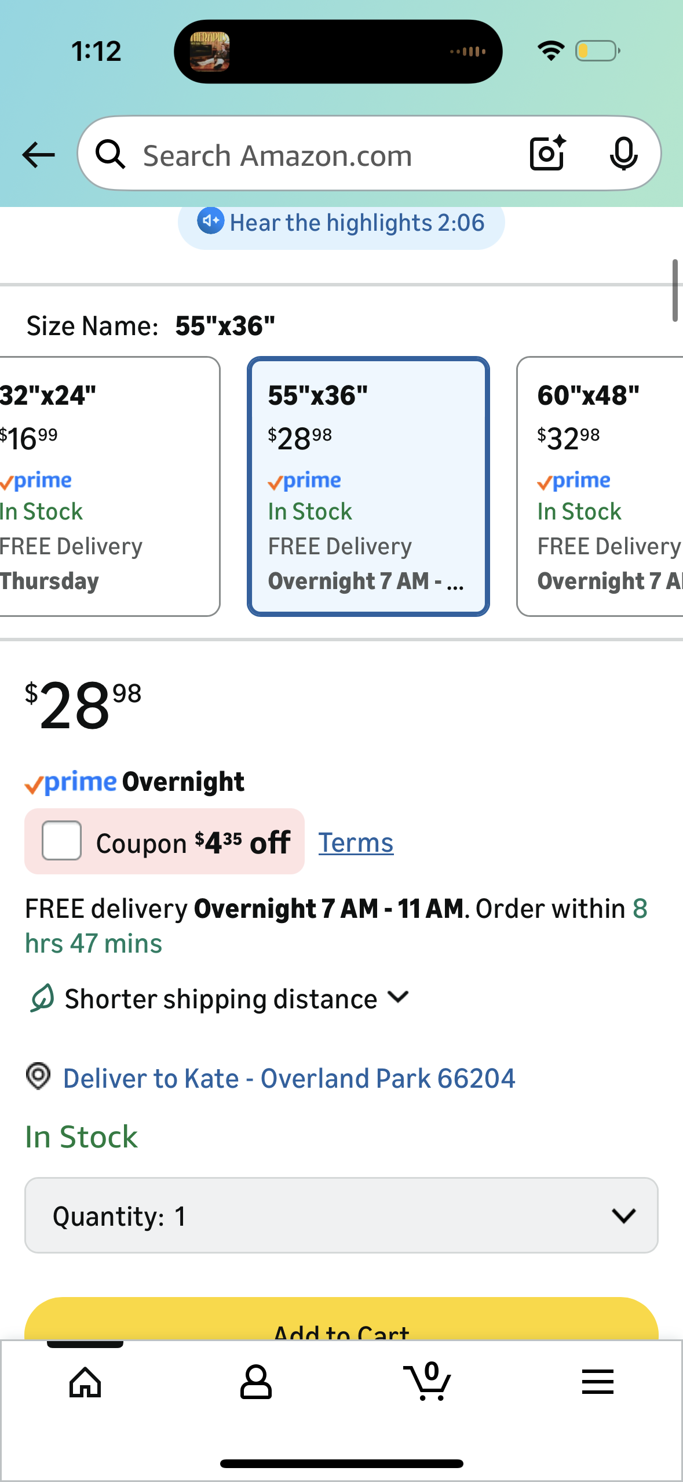
Task: Select the 60"x48" size option
Action: tap(600, 486)
